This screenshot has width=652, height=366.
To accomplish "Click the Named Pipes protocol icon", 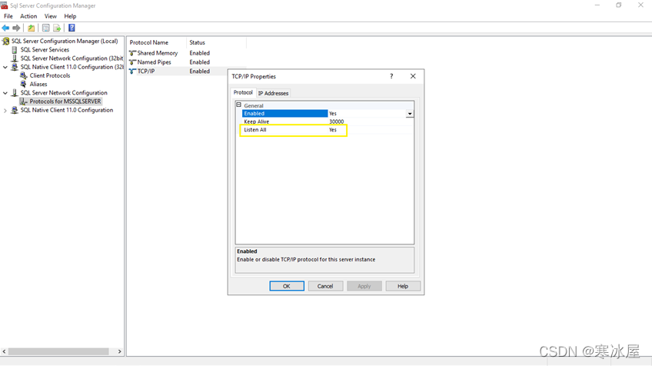I will pos(133,62).
